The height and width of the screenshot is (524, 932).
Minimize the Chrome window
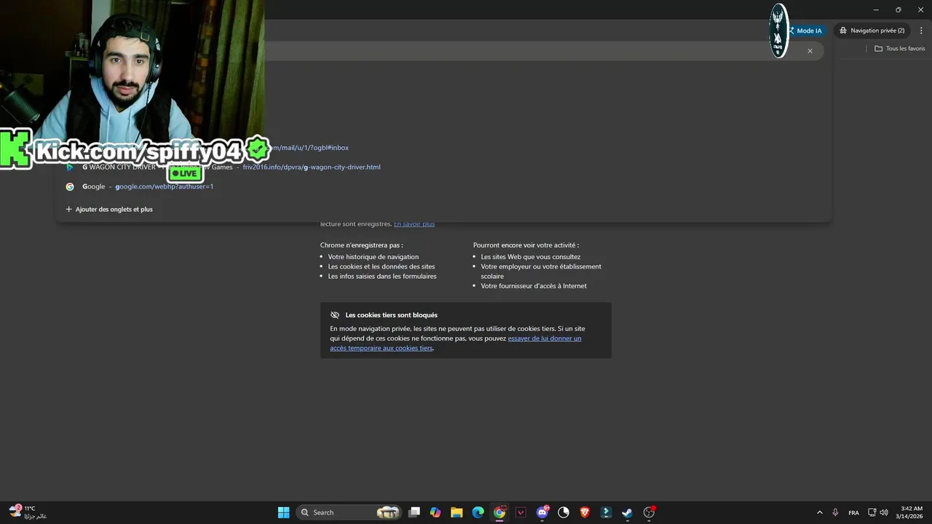point(875,9)
